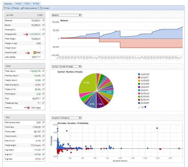Click the Filter toolbar icon
188x167 pixels.
coord(7,8)
